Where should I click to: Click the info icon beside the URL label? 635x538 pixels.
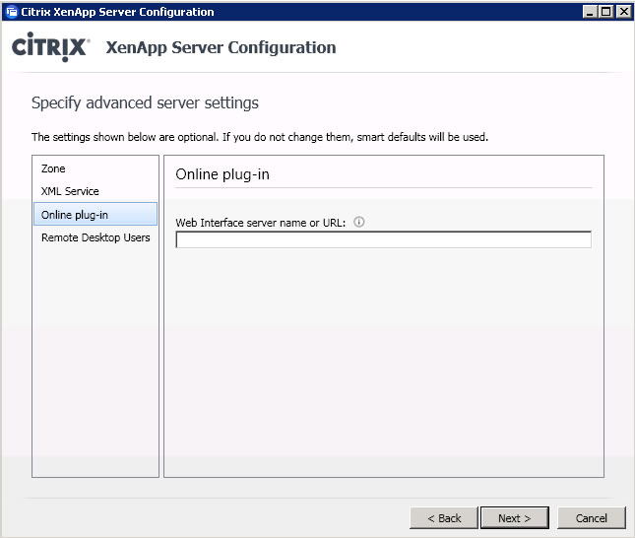click(358, 223)
